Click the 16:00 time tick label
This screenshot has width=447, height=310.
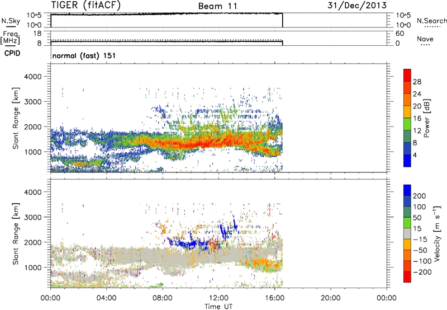(274, 298)
